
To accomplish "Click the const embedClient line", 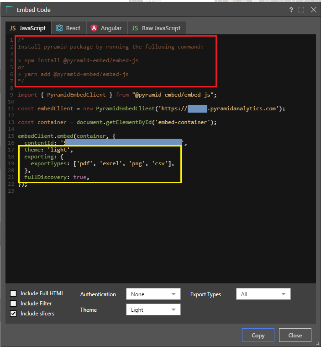I will coord(152,108).
